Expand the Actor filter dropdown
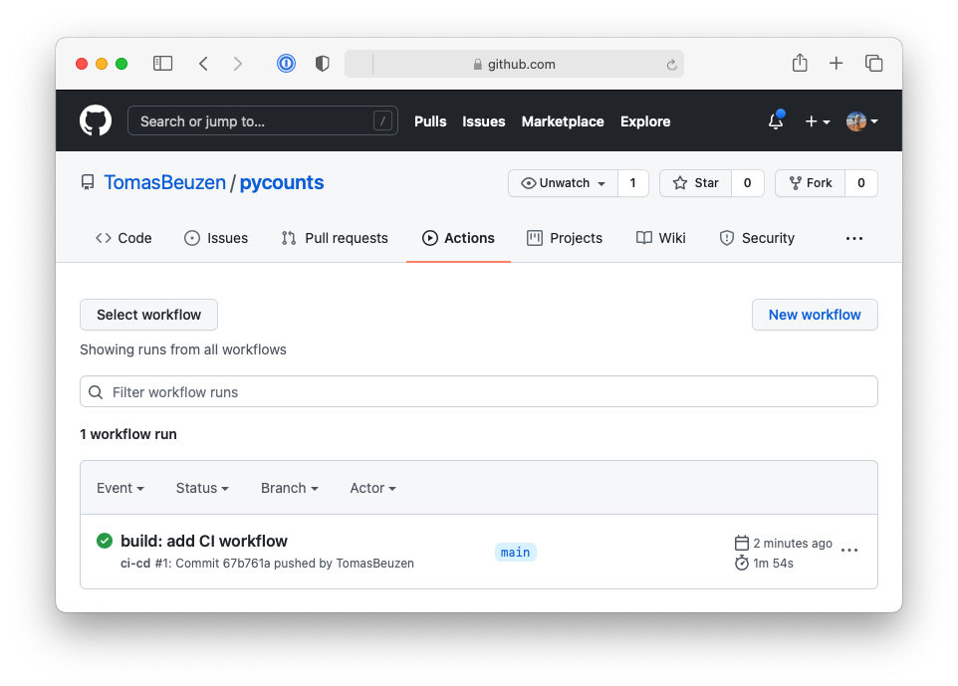Screen dimensions: 958x686 [372, 488]
